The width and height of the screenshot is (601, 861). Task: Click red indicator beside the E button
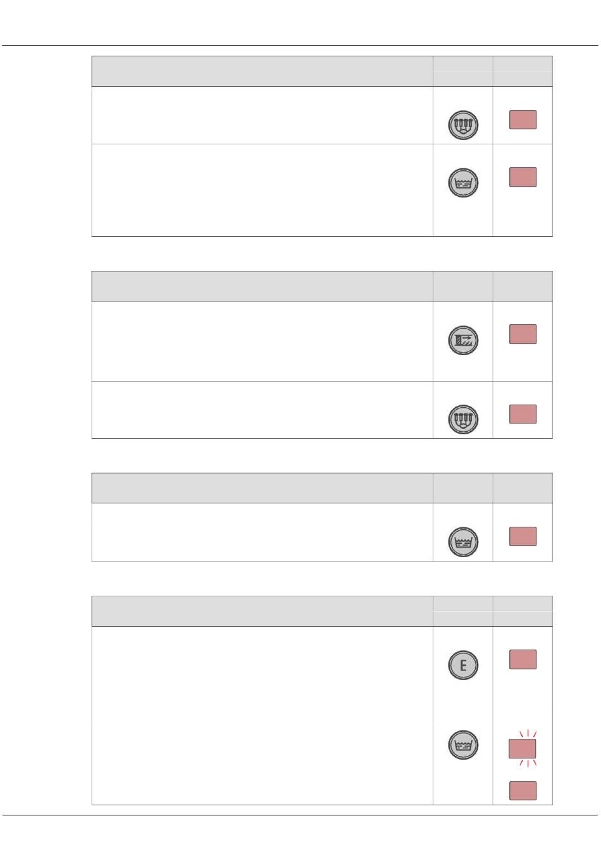523,660
